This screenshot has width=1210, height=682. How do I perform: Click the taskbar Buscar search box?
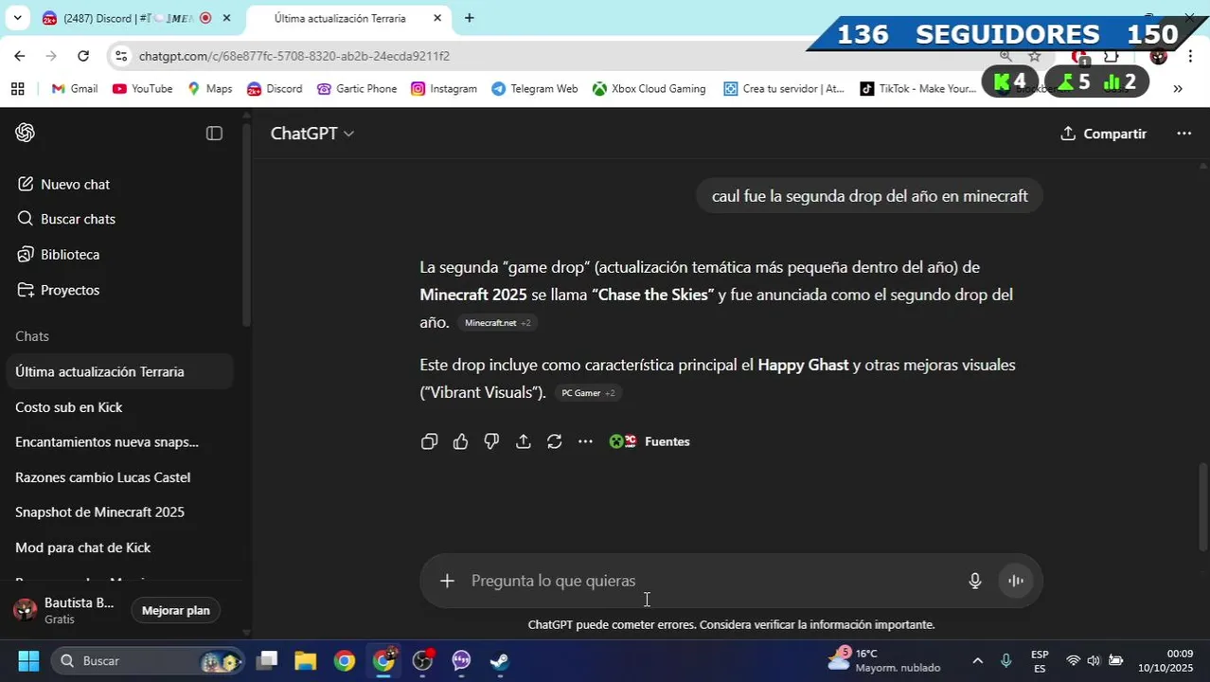coord(150,661)
